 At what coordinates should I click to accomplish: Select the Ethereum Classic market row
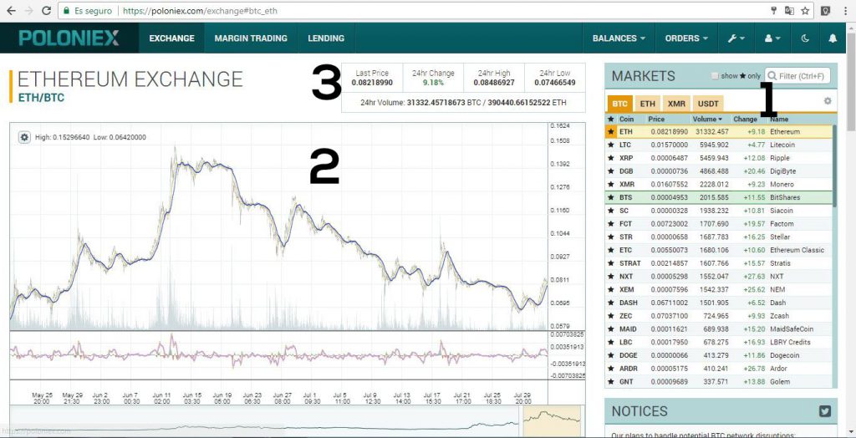tap(720, 250)
